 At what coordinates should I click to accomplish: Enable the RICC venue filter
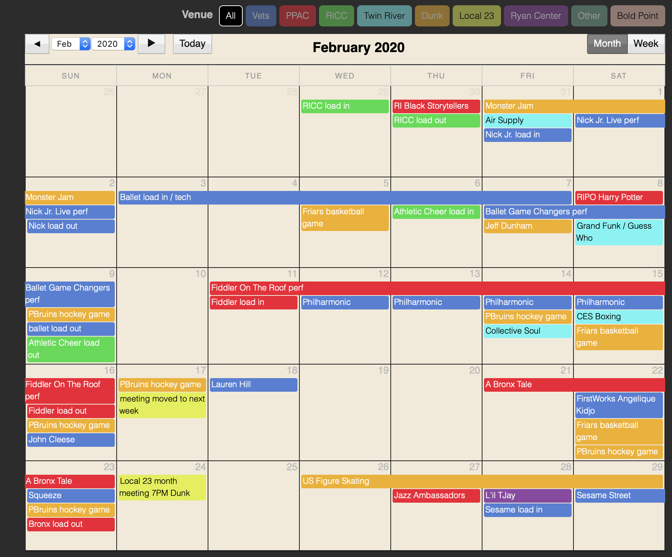(336, 16)
